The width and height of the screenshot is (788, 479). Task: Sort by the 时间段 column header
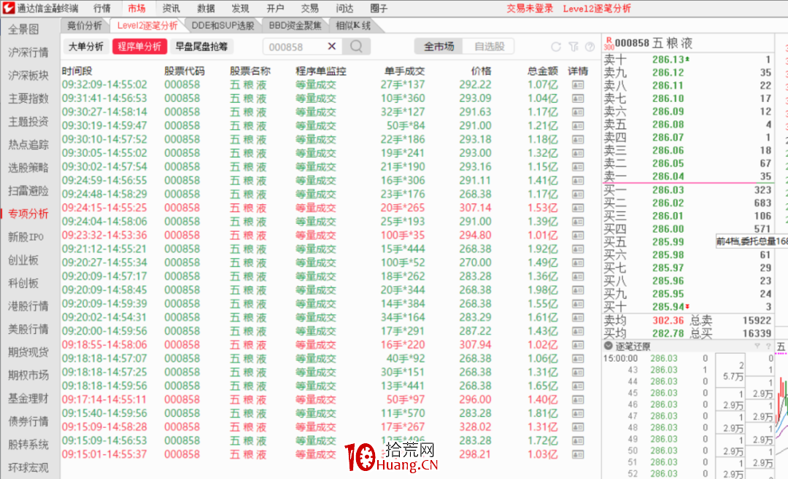click(x=77, y=71)
